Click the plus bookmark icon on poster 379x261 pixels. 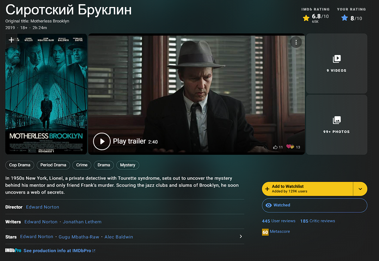click(x=11, y=39)
